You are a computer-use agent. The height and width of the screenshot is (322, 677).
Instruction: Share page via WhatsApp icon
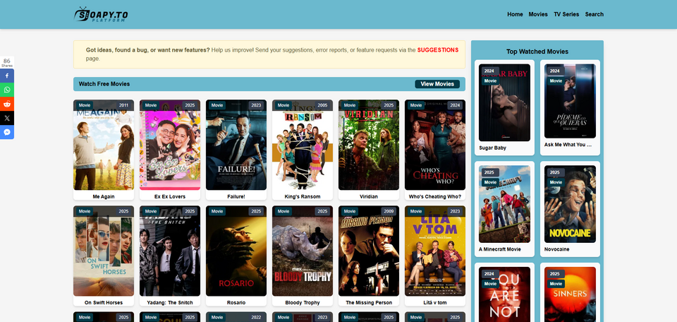click(7, 90)
